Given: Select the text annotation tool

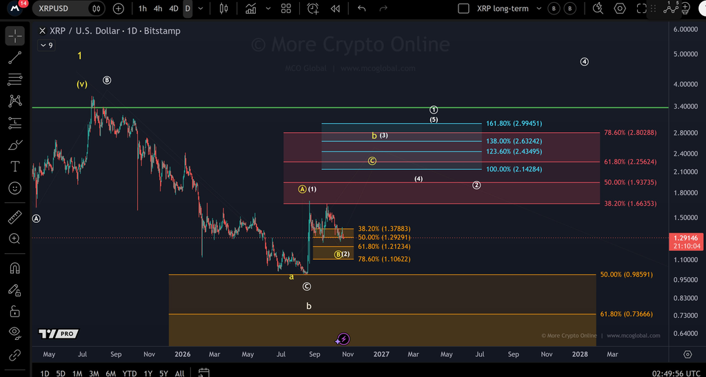Looking at the screenshot, I should (x=15, y=166).
